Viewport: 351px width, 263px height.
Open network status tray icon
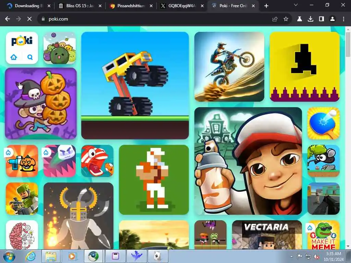tap(308, 256)
